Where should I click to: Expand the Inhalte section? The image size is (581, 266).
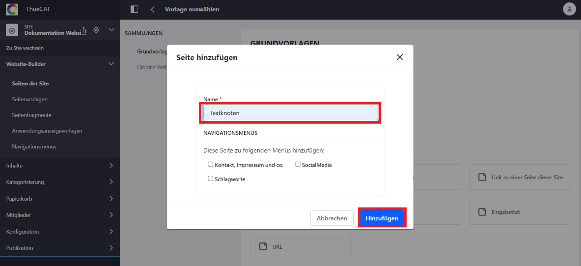pos(60,166)
